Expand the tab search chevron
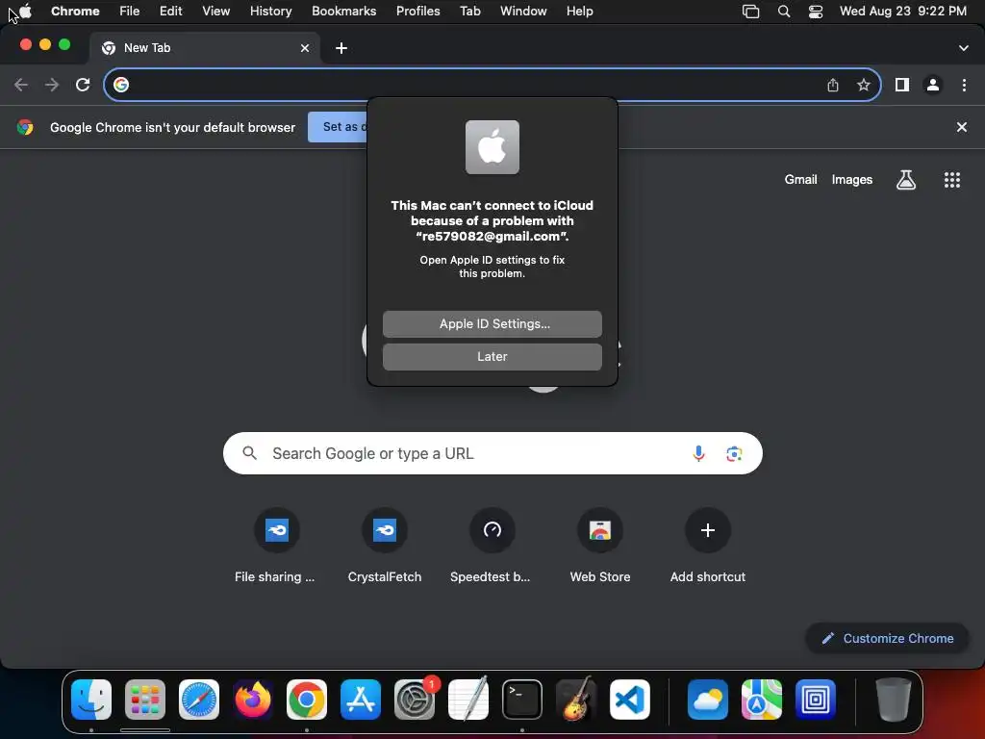This screenshot has width=985, height=739. [964, 48]
